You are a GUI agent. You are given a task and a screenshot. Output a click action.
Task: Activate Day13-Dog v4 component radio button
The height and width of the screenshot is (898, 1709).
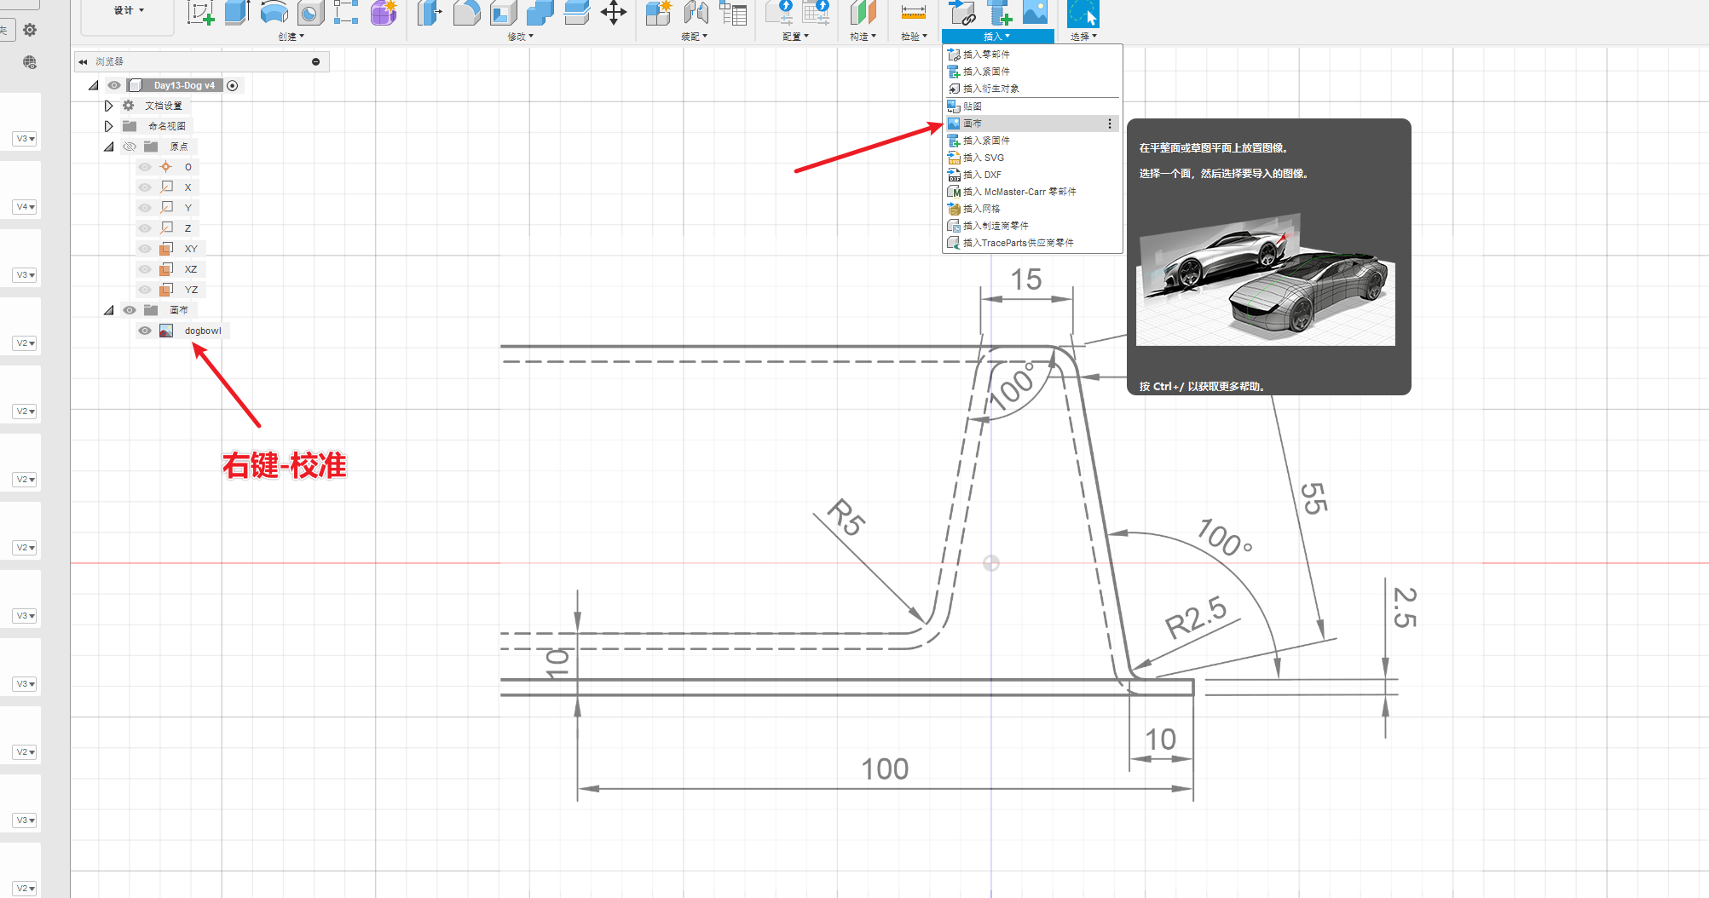232,85
